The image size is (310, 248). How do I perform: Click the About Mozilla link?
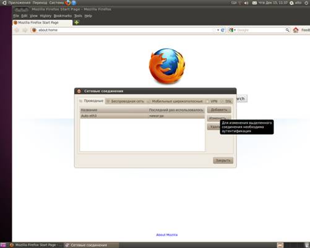166,235
